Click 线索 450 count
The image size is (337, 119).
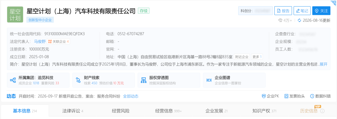point(91,83)
